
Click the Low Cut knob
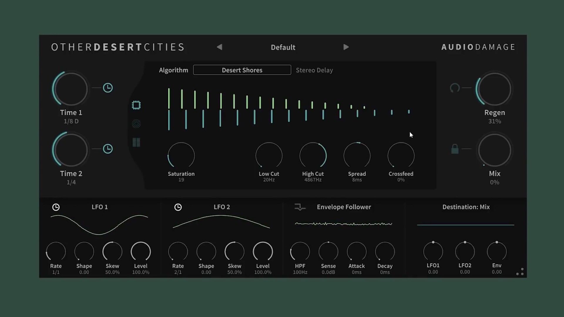point(269,156)
